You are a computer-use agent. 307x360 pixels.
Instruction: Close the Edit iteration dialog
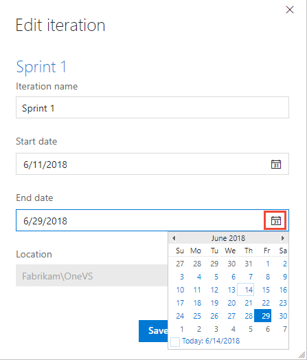pos(290,10)
